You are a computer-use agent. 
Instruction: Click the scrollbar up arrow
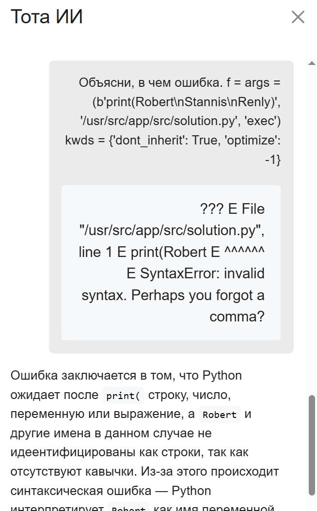[x=312, y=64]
